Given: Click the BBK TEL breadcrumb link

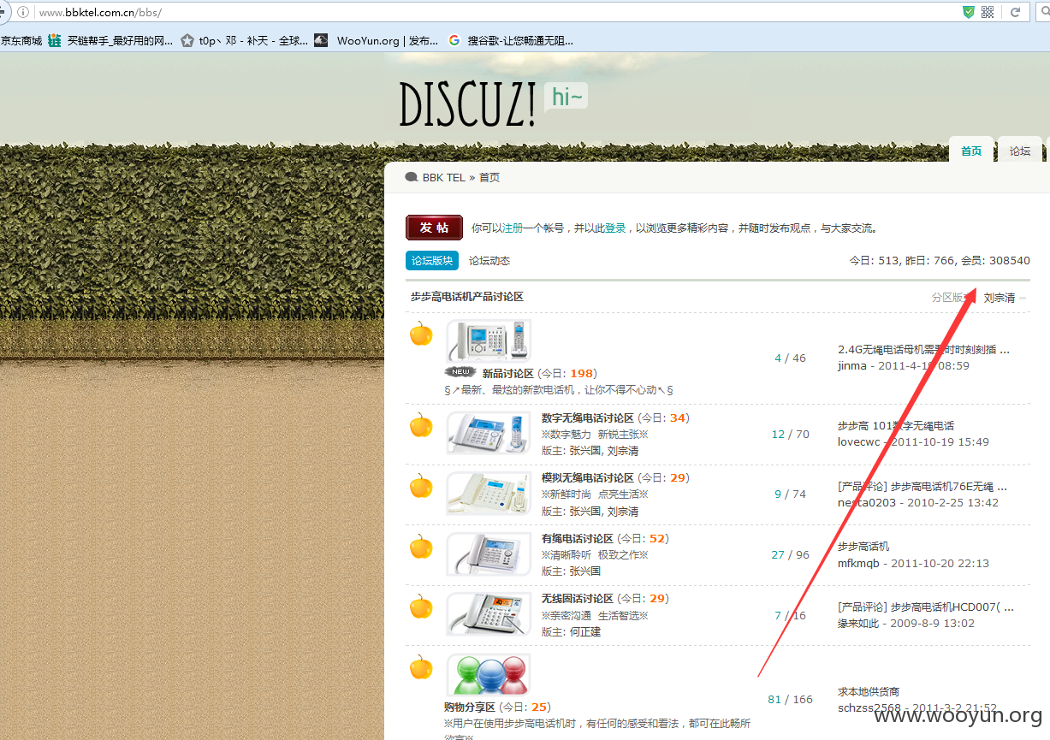Looking at the screenshot, I should 444,178.
